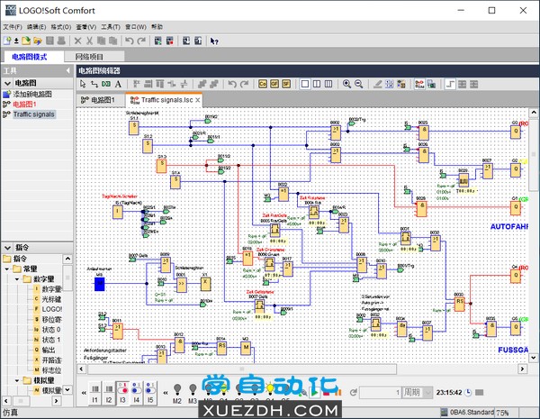Open the 文件(F) menu

point(13,27)
